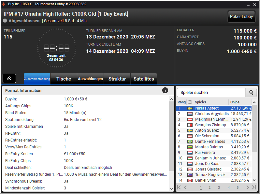Click page 1 in player pagination
Viewport: 260px width, 194px height.
click(201, 187)
